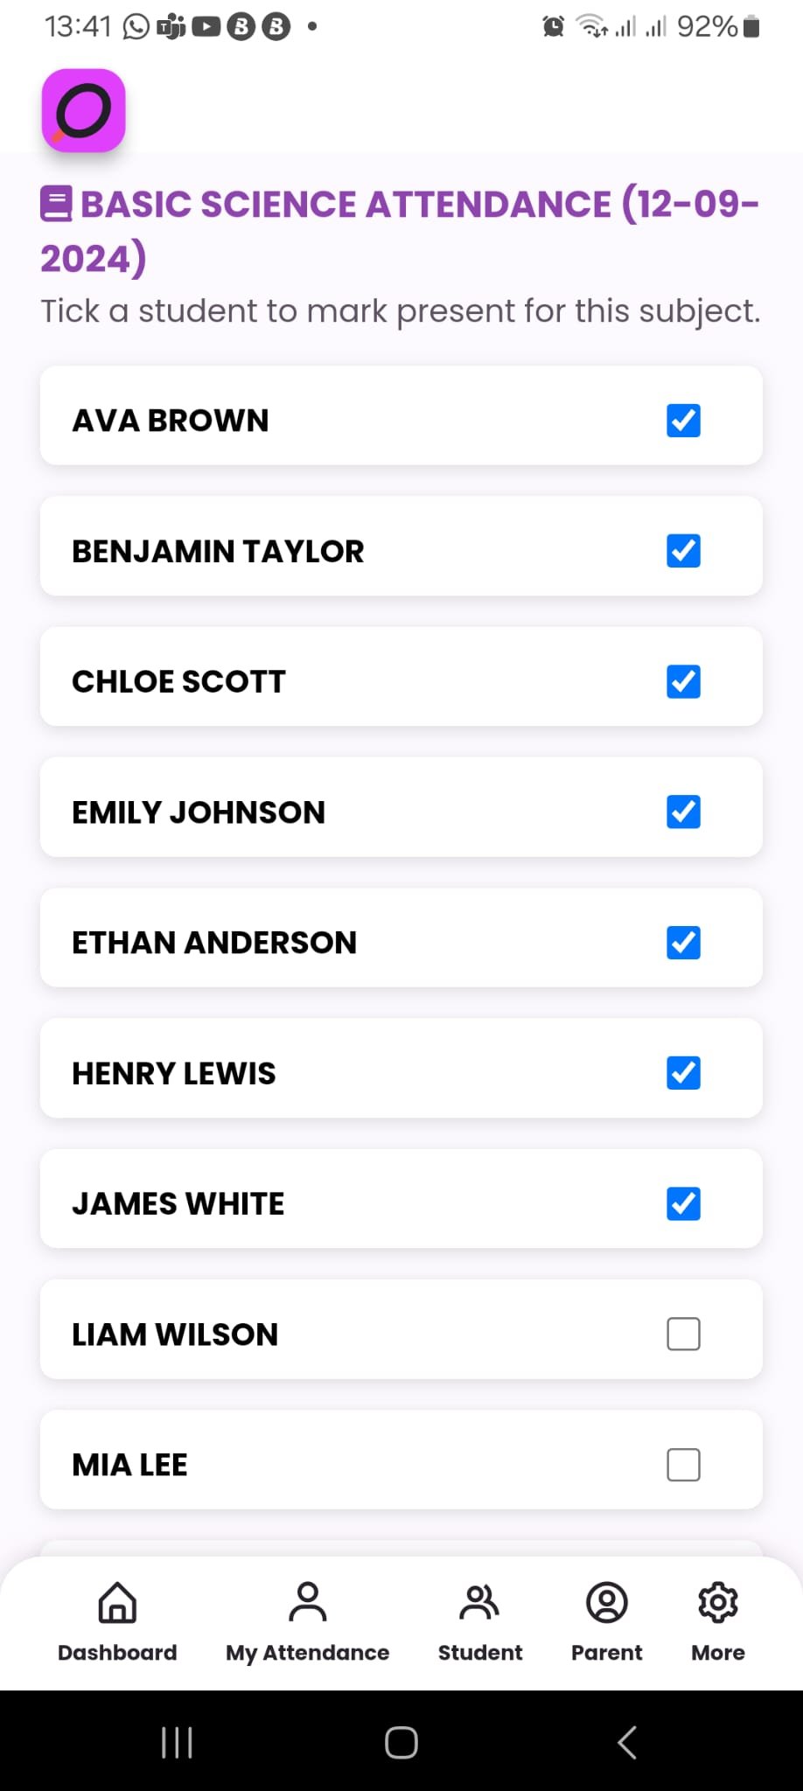Tap the Android home button

[401, 1742]
